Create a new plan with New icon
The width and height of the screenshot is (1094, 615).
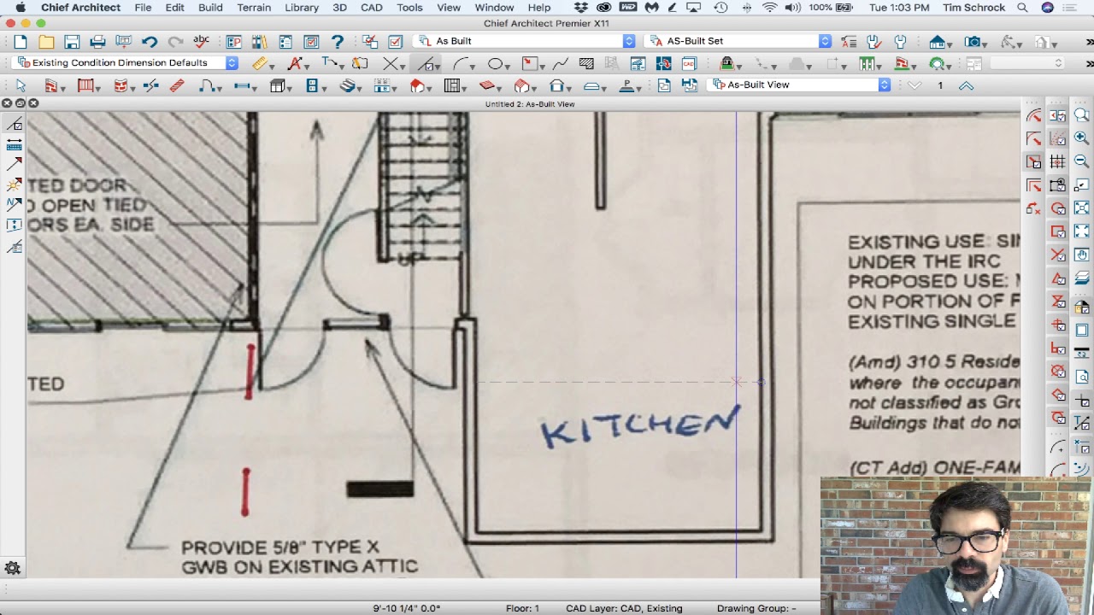tap(21, 41)
